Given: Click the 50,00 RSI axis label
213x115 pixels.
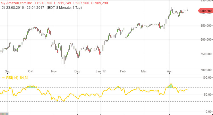Looking at the screenshot, I should click(x=208, y=95).
